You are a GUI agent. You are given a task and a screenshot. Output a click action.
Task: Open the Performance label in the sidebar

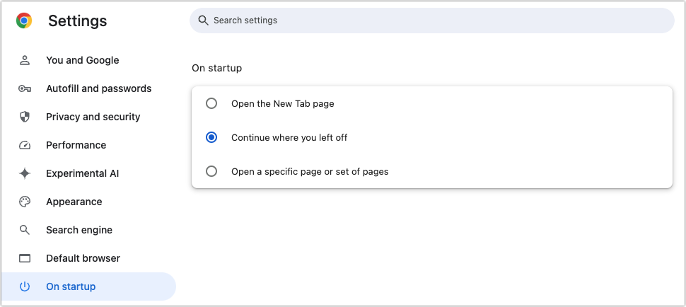(76, 145)
